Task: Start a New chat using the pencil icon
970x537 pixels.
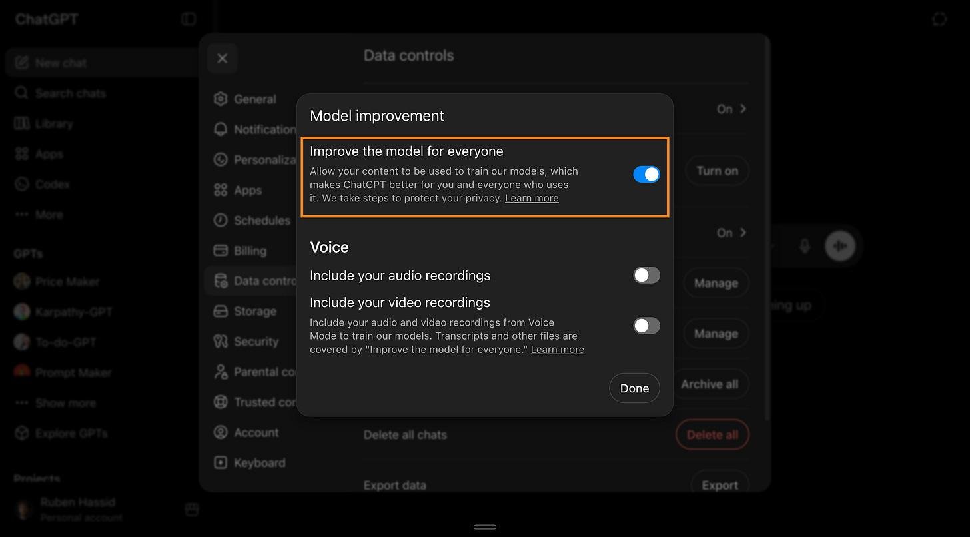Action: point(22,63)
